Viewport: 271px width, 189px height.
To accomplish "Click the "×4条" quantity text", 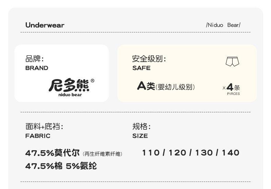I will (x=231, y=87).
